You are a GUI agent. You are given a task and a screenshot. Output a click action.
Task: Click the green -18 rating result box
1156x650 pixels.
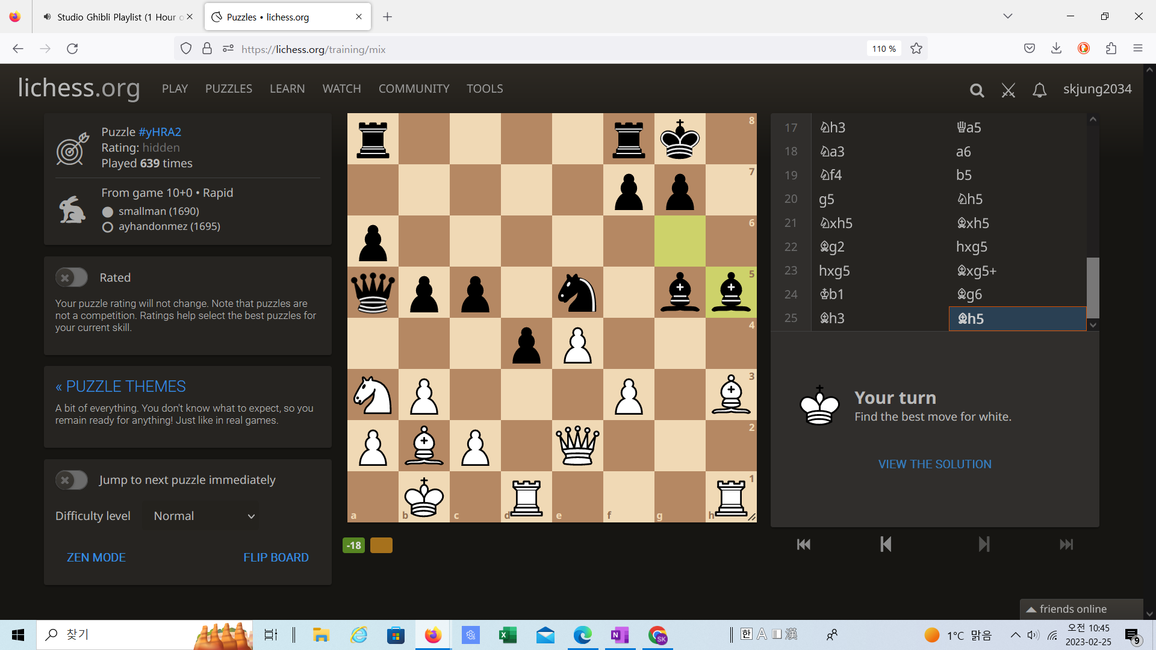(353, 545)
